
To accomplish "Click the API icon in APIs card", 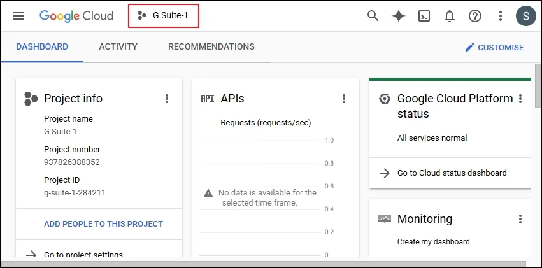I will 208,99.
